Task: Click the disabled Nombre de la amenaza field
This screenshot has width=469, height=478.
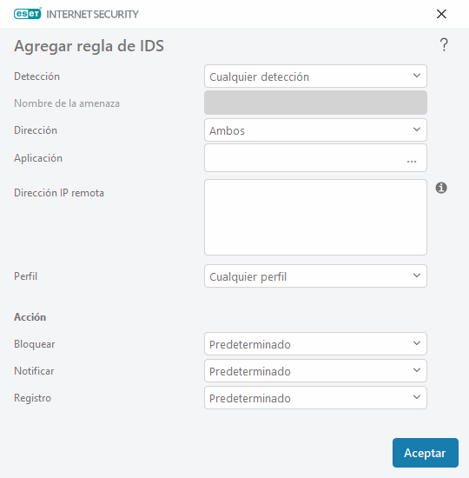Action: click(x=315, y=103)
